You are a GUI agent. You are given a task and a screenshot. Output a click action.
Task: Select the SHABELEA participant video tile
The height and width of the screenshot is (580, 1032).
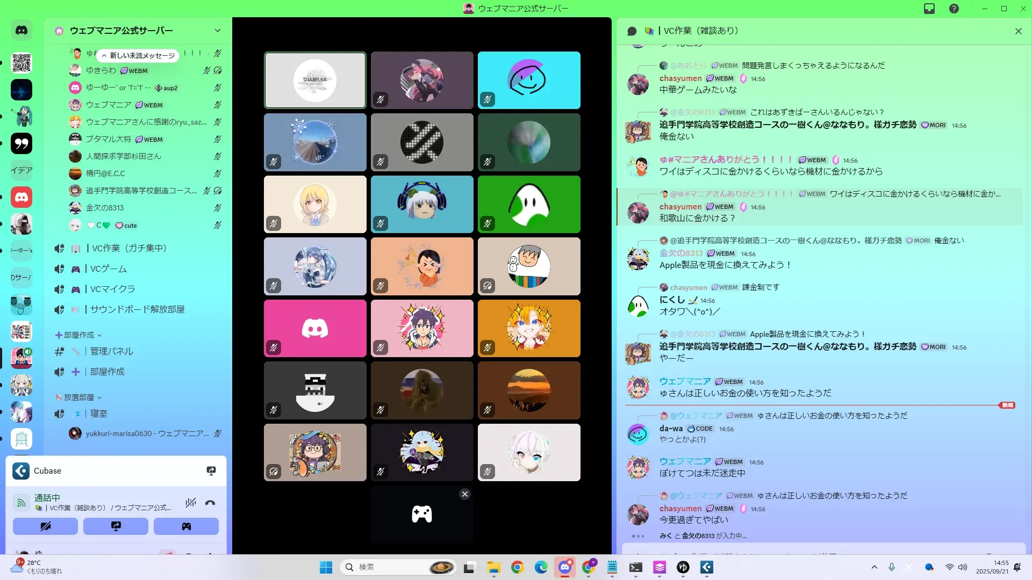click(315, 80)
